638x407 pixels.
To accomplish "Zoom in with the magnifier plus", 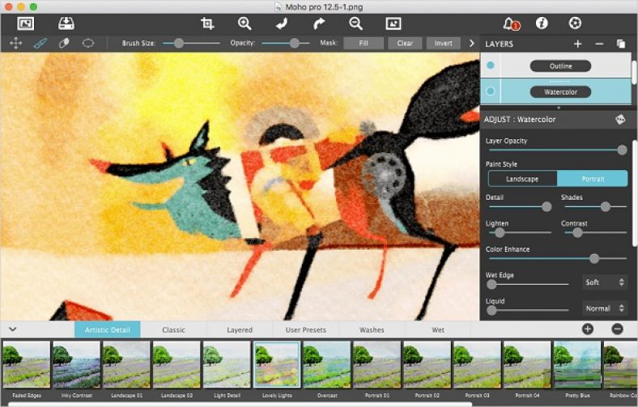I will (245, 23).
